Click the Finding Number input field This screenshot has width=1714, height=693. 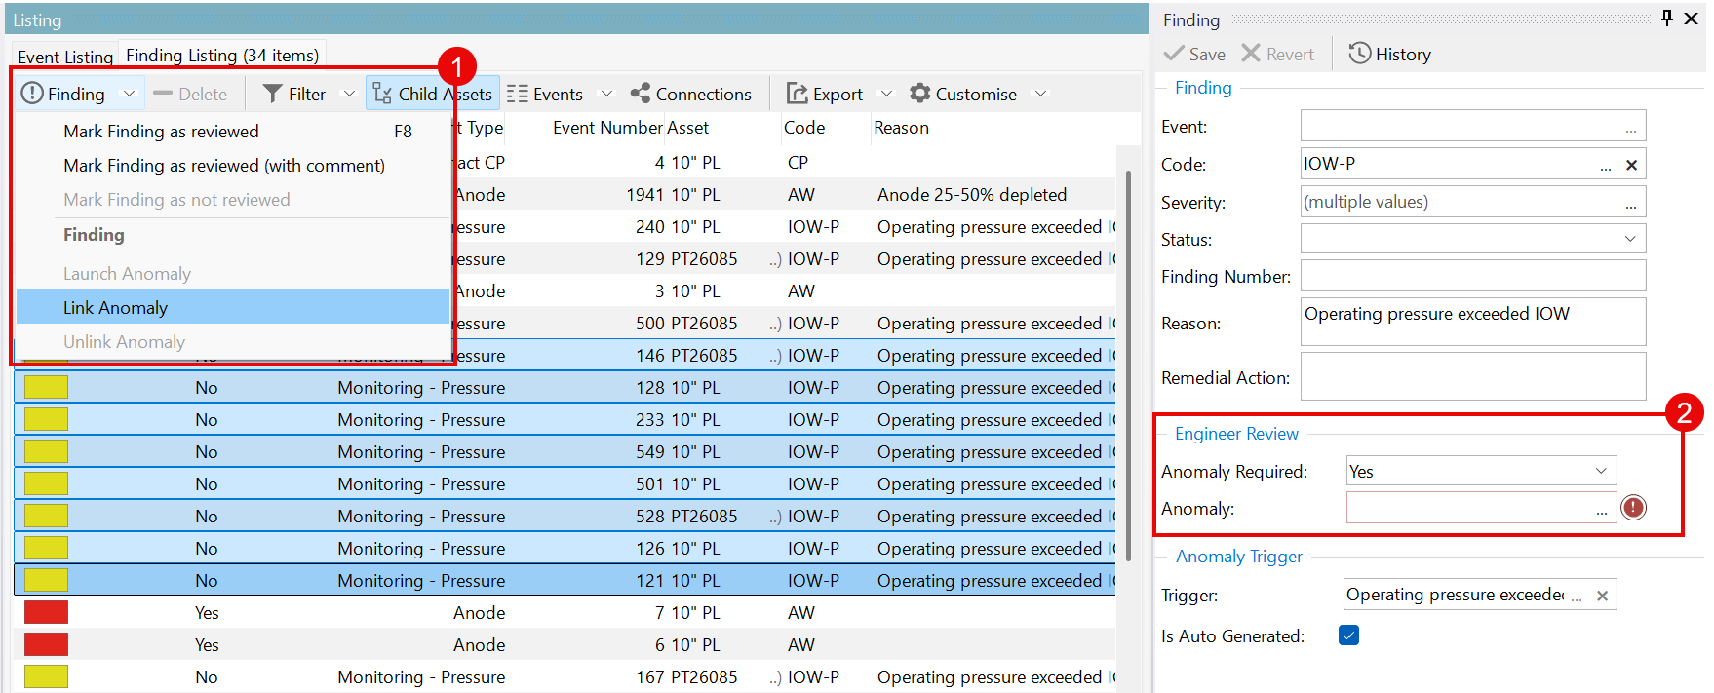(1472, 276)
